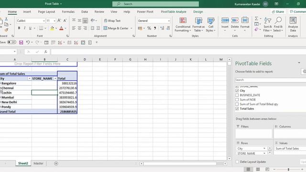Click the Increase Indent icon
The height and width of the screenshot is (172, 306).
[x=98, y=28]
